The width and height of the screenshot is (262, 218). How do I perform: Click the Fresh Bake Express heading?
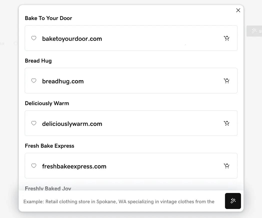pyautogui.click(x=50, y=146)
